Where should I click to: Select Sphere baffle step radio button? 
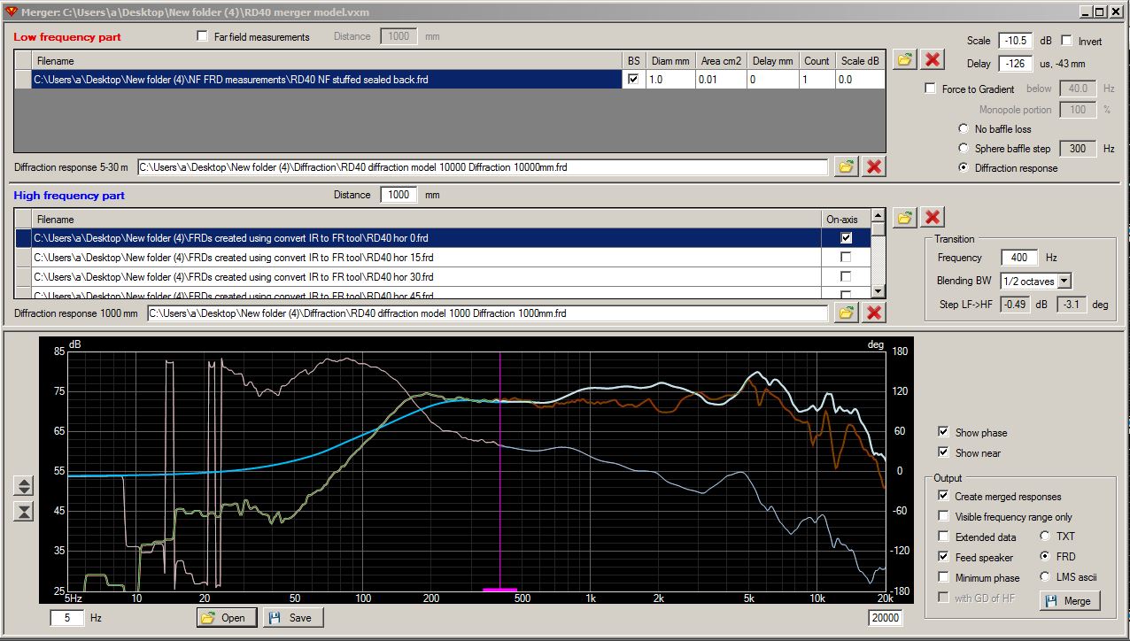[x=964, y=149]
